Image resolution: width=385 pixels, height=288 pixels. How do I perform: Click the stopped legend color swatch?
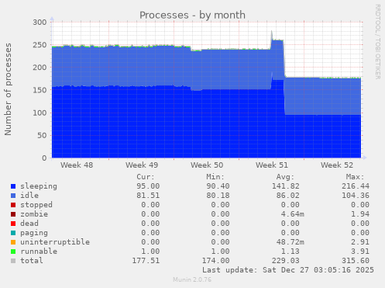click(x=13, y=205)
